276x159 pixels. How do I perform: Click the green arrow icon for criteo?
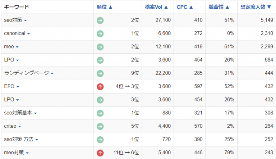tap(100, 126)
